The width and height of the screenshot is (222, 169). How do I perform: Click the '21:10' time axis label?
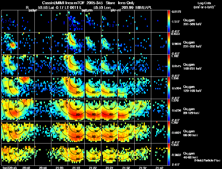(x=76, y=168)
